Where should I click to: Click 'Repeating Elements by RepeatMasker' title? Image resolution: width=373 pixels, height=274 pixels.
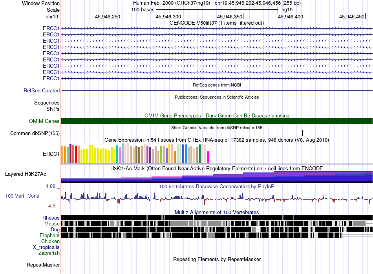tap(217, 259)
